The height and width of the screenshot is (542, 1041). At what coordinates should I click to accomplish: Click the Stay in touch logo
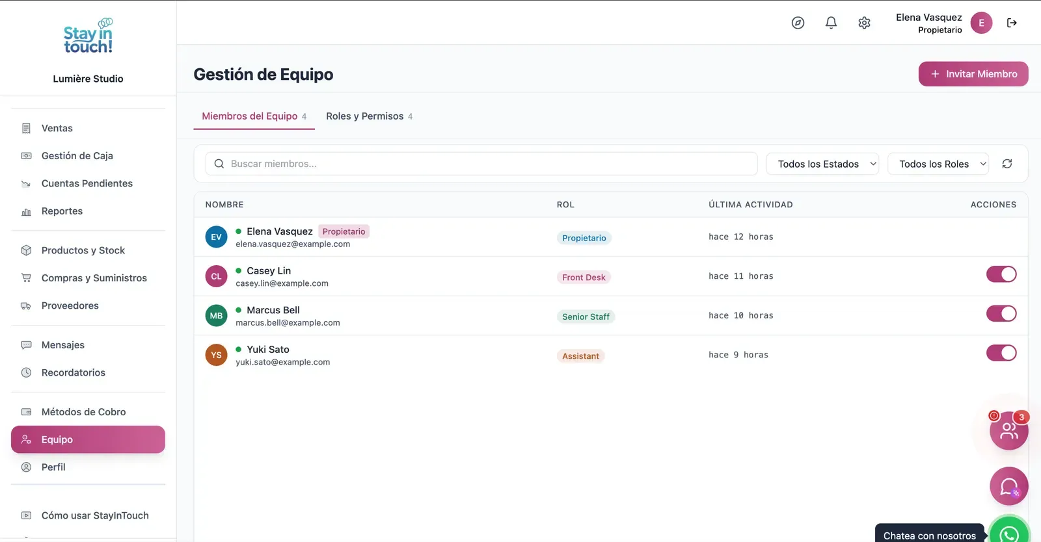click(88, 36)
